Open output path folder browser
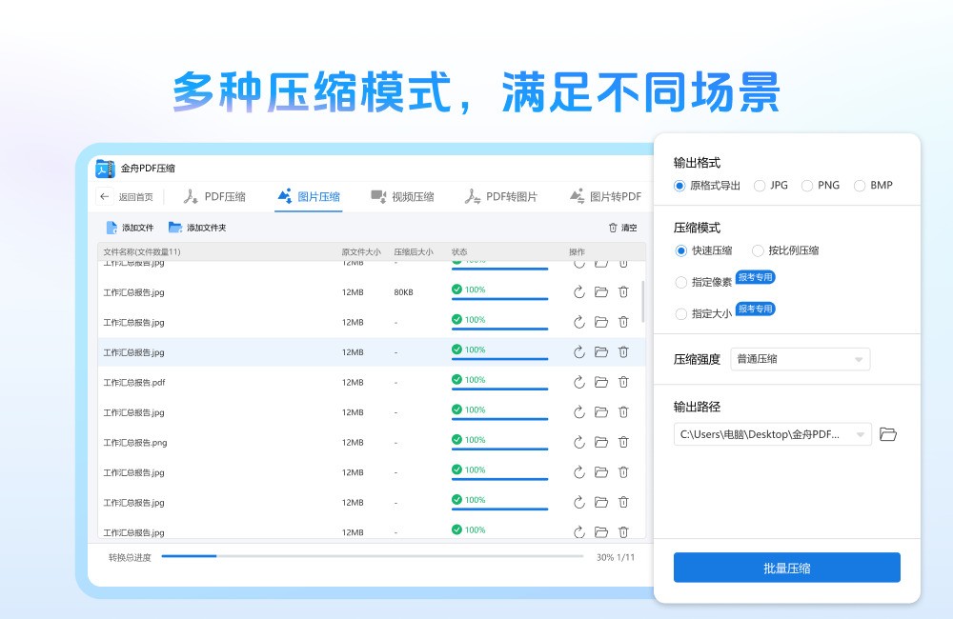This screenshot has width=953, height=619. pos(888,433)
